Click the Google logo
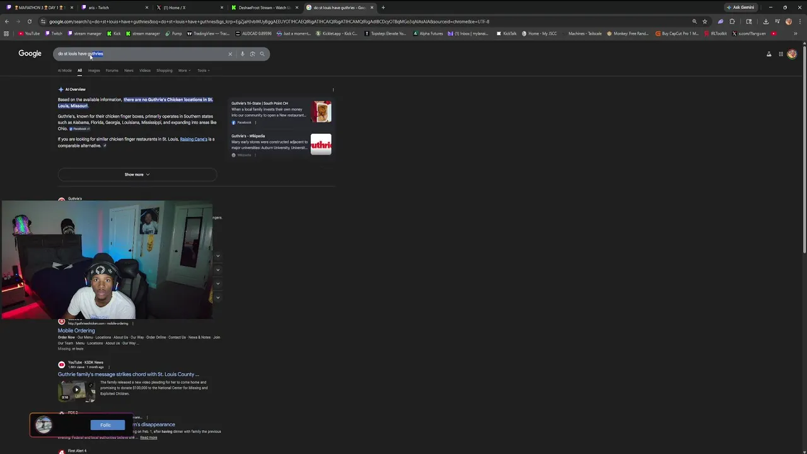The width and height of the screenshot is (807, 454). (x=30, y=54)
